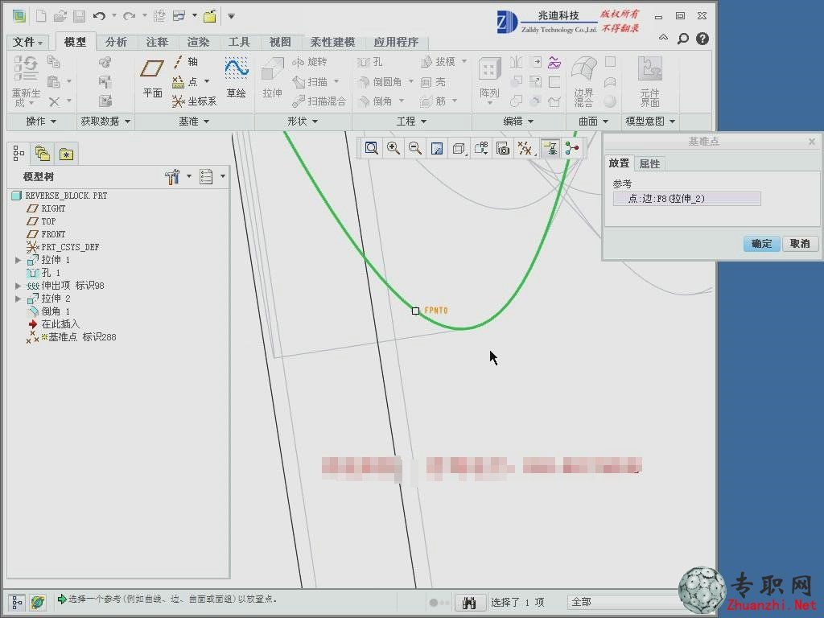The width and height of the screenshot is (824, 618).
Task: Click the Repaint icon in graphics toolbar
Action: tap(437, 148)
